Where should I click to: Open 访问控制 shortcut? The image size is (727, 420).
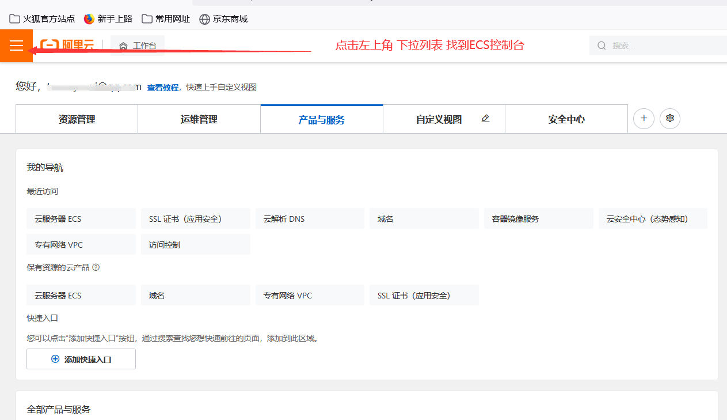[x=196, y=244]
